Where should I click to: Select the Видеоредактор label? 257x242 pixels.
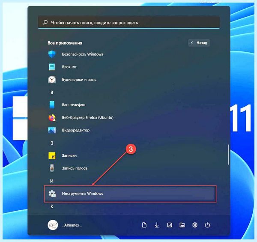click(76, 130)
